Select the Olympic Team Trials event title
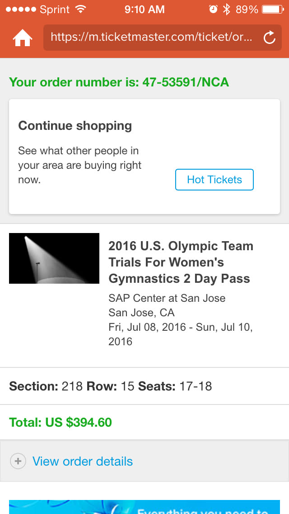 pos(181,262)
